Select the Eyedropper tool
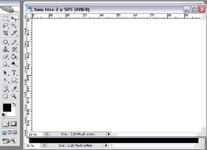This screenshot has height=150, width=207. click(14, 89)
